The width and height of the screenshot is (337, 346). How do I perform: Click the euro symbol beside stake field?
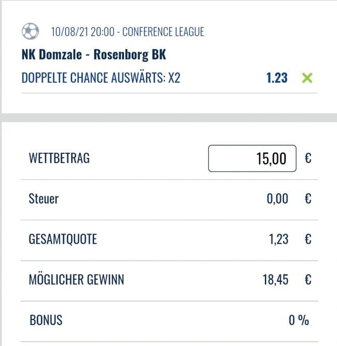[x=308, y=158]
